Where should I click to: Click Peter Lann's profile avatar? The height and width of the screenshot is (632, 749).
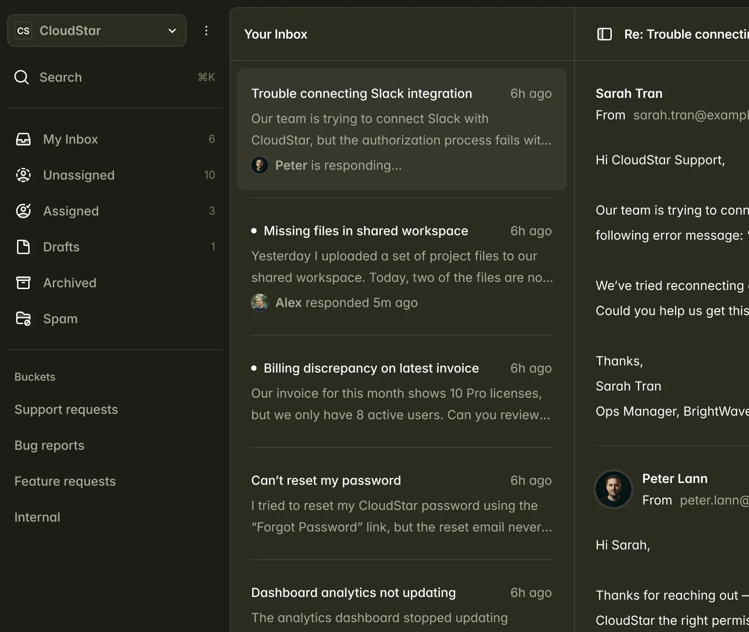[x=613, y=489]
